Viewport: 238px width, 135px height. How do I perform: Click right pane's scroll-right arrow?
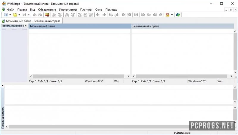[231, 76]
